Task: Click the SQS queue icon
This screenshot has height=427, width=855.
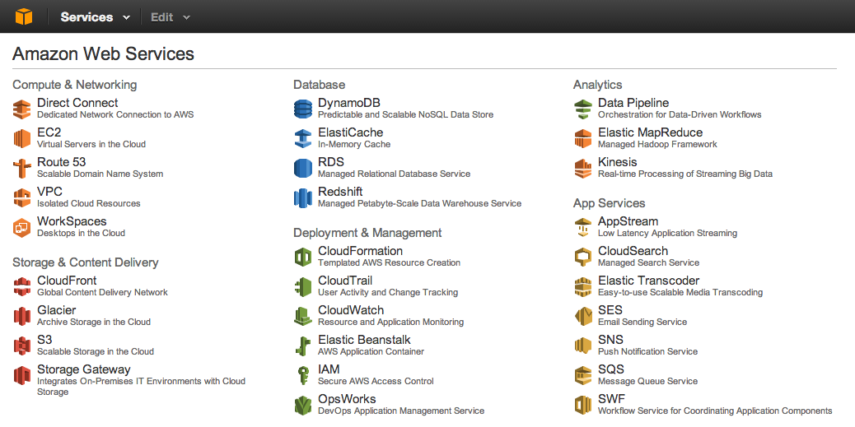Action: tap(583, 374)
